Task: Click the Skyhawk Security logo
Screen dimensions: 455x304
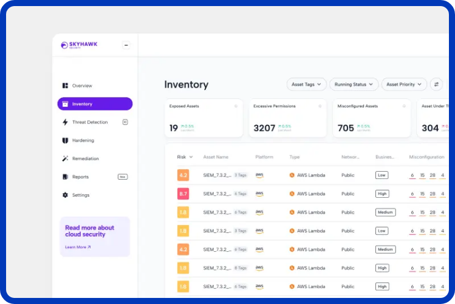Action: pyautogui.click(x=79, y=45)
